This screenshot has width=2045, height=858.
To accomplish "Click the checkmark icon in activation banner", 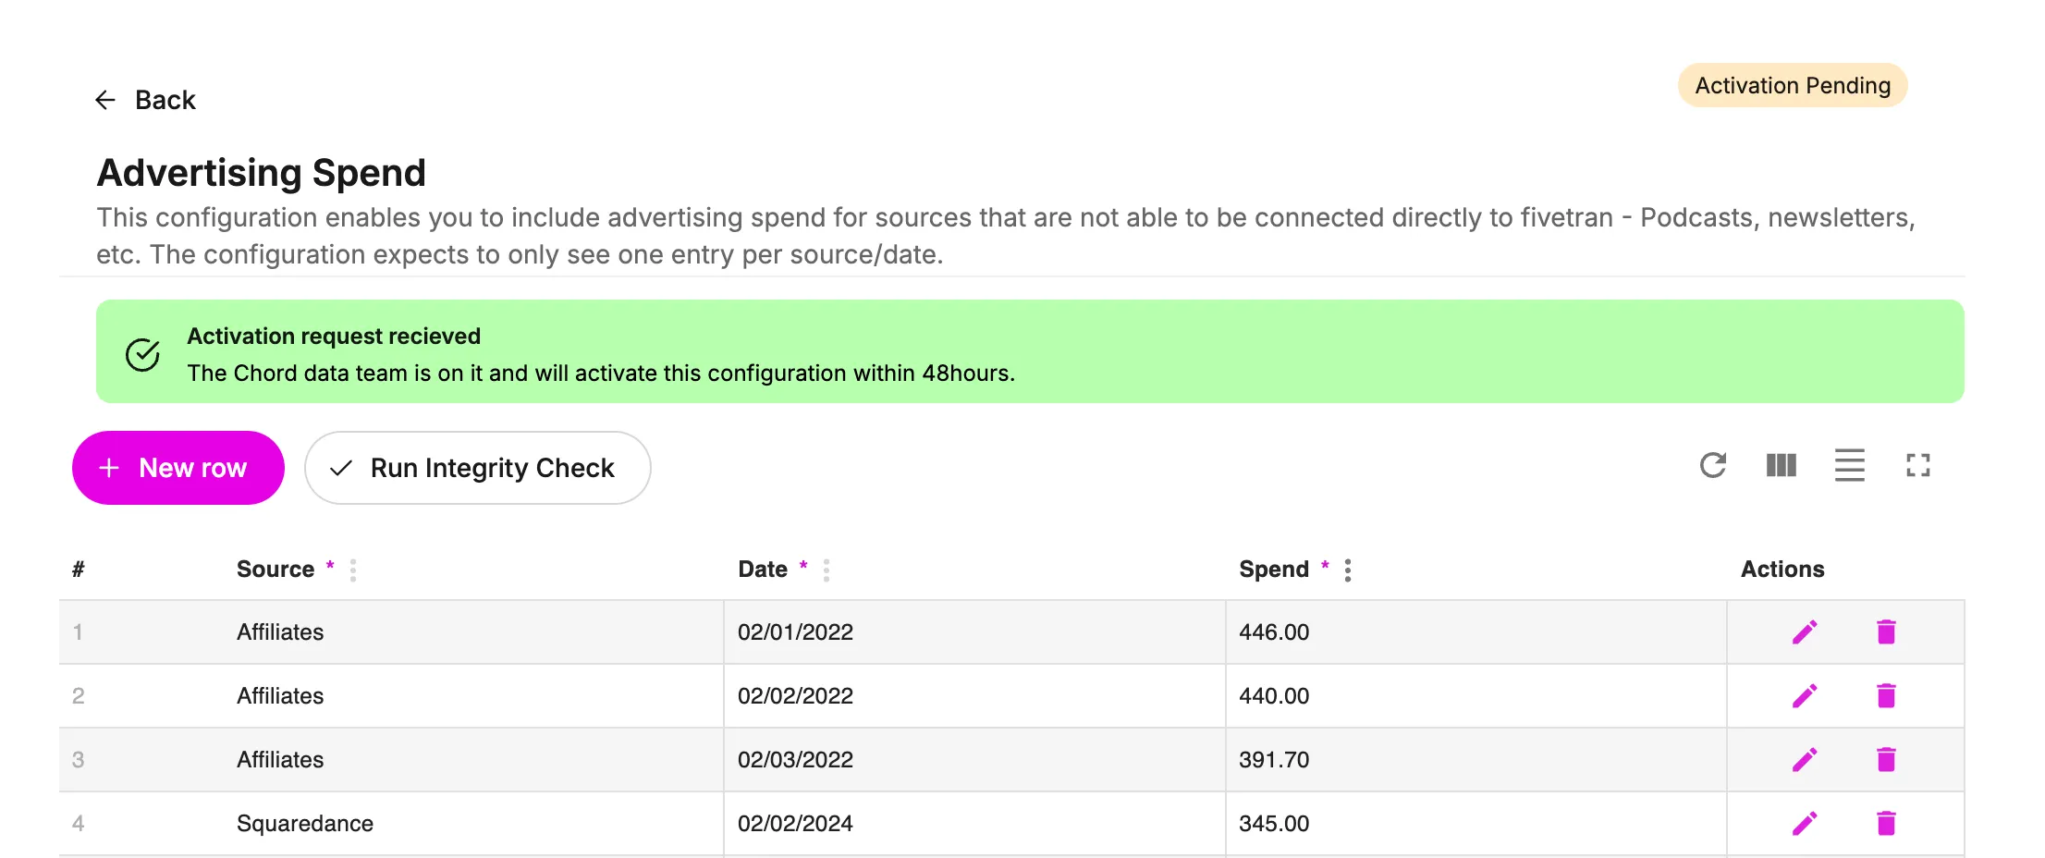I will [x=142, y=354].
